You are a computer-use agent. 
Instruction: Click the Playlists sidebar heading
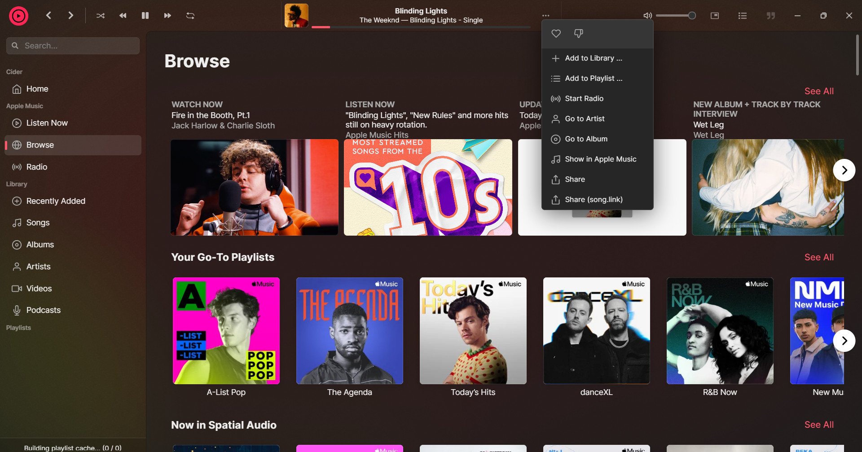[x=18, y=328]
